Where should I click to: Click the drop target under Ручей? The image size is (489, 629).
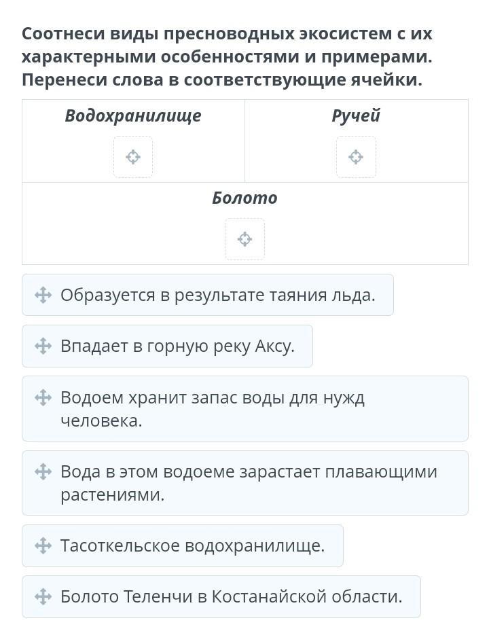click(356, 157)
